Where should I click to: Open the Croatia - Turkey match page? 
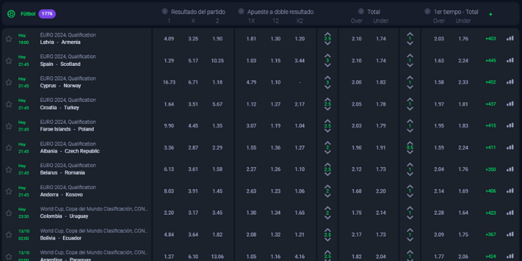click(59, 108)
